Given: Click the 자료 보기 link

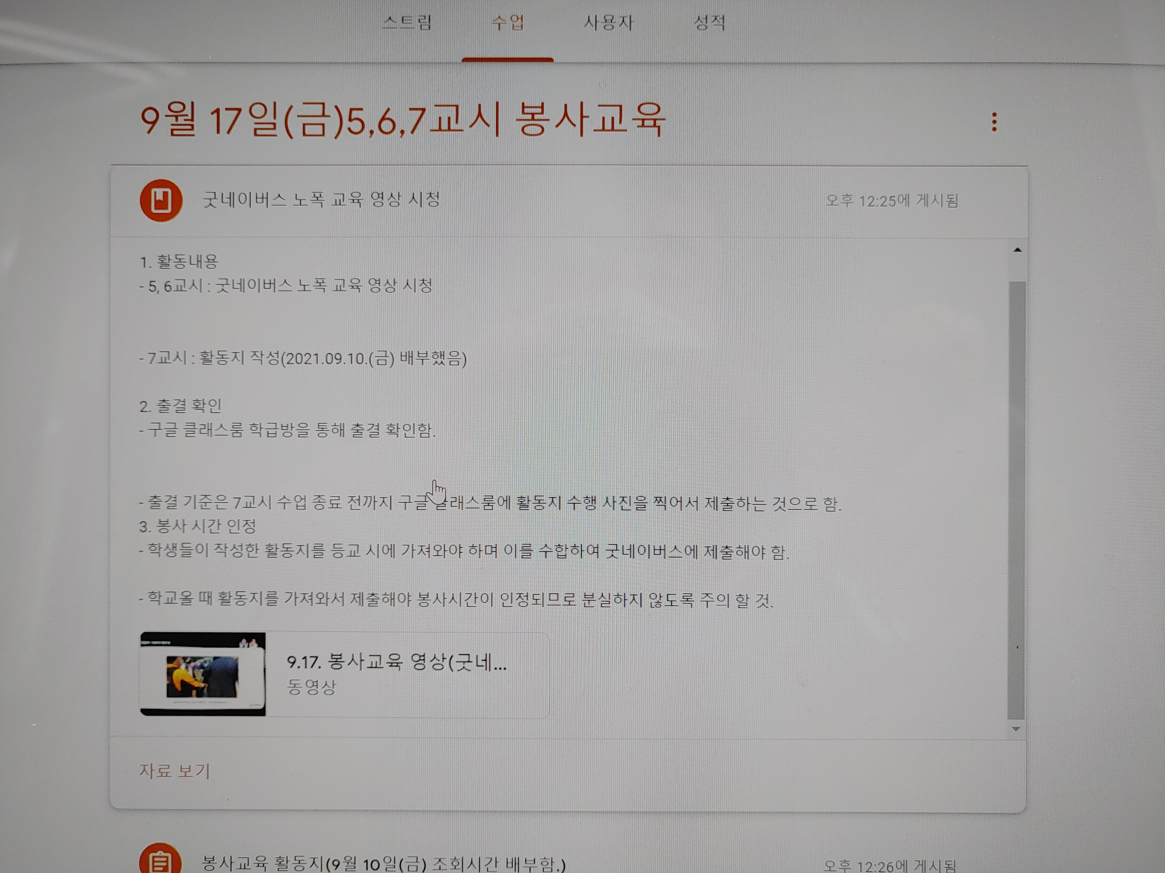Looking at the screenshot, I should pyautogui.click(x=174, y=771).
